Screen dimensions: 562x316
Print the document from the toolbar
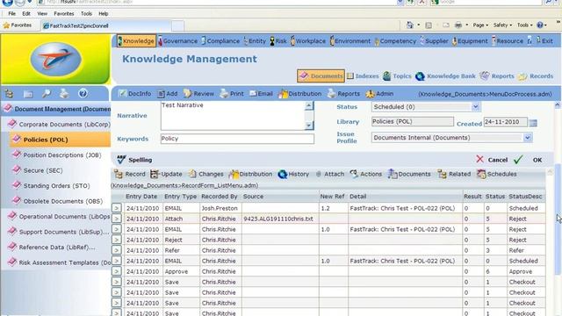[232, 94]
